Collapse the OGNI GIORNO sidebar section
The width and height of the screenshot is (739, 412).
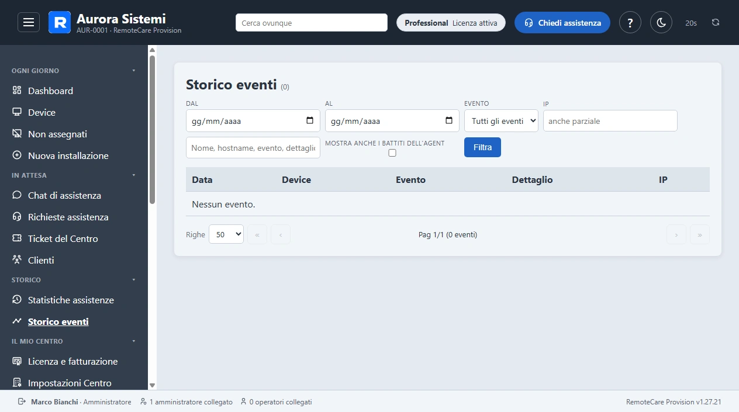click(74, 71)
